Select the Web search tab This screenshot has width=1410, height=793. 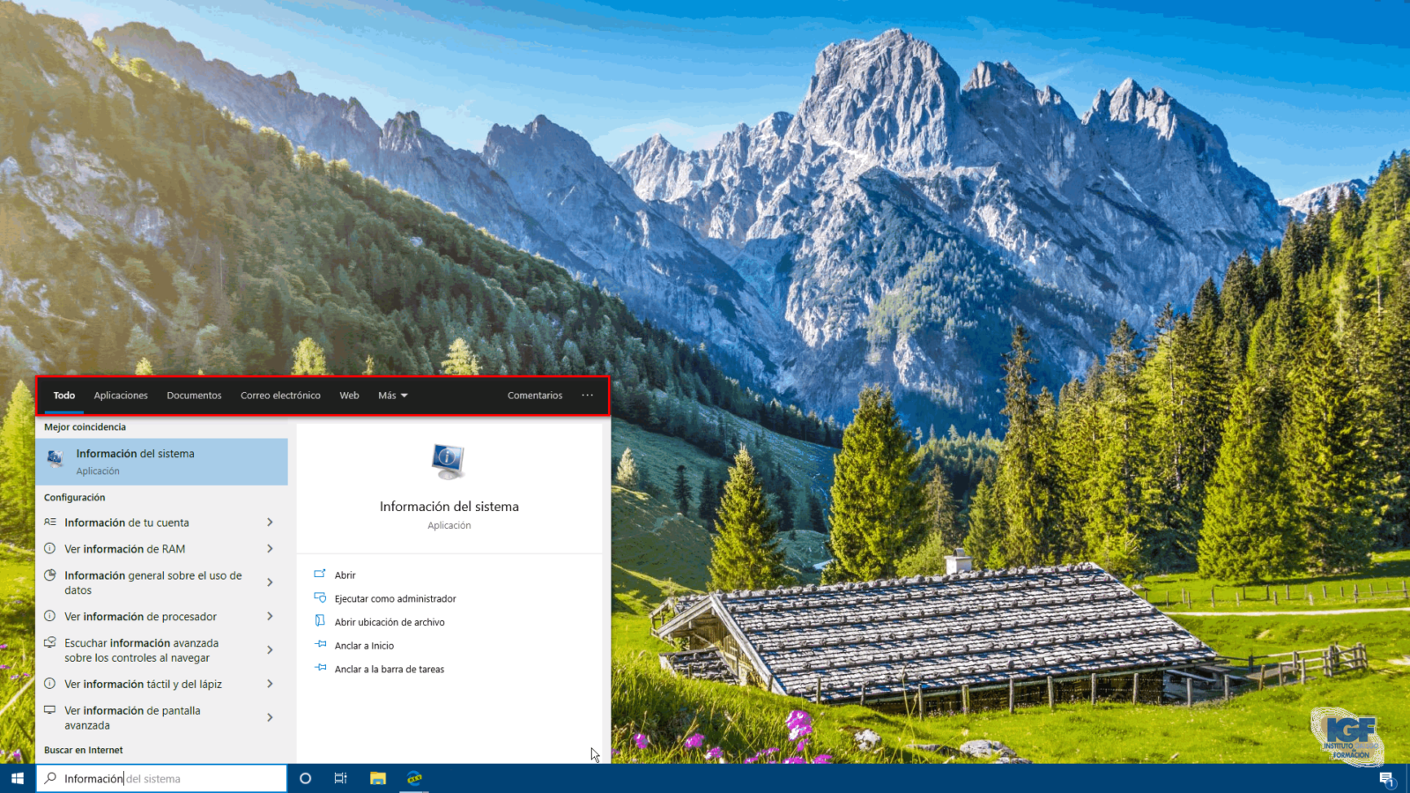[349, 396]
